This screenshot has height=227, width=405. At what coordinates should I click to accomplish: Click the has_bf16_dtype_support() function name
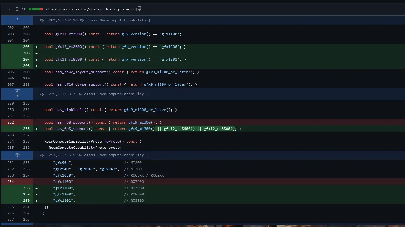pyautogui.click(x=82, y=84)
